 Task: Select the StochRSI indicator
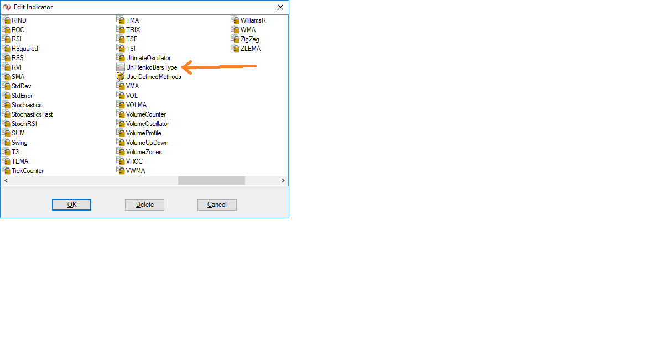[x=24, y=124]
